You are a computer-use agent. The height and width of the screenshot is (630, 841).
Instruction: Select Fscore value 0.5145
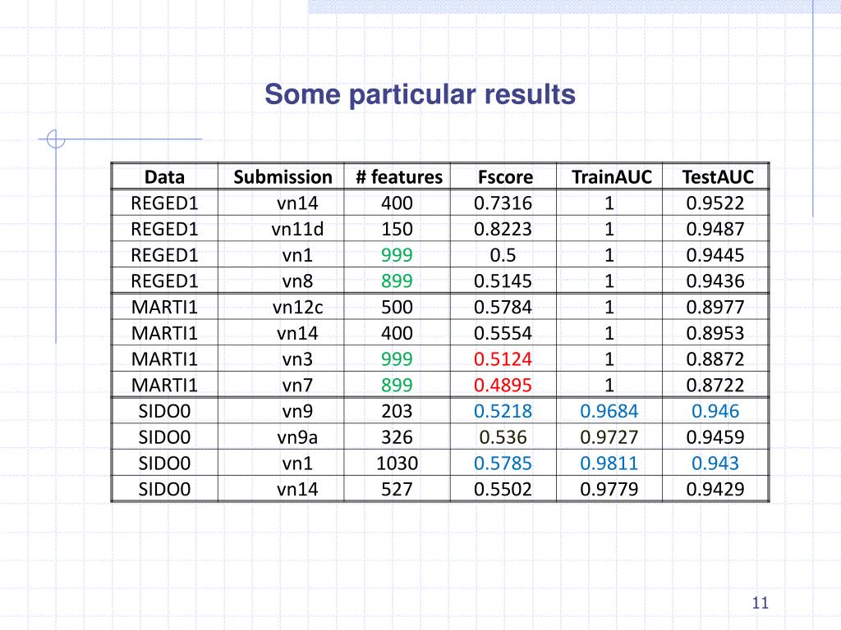pos(503,281)
